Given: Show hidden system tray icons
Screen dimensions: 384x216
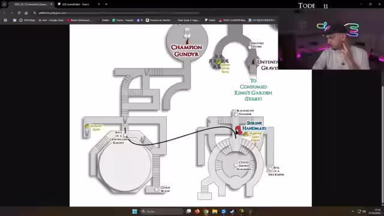Looking at the screenshot, I should click(353, 211).
